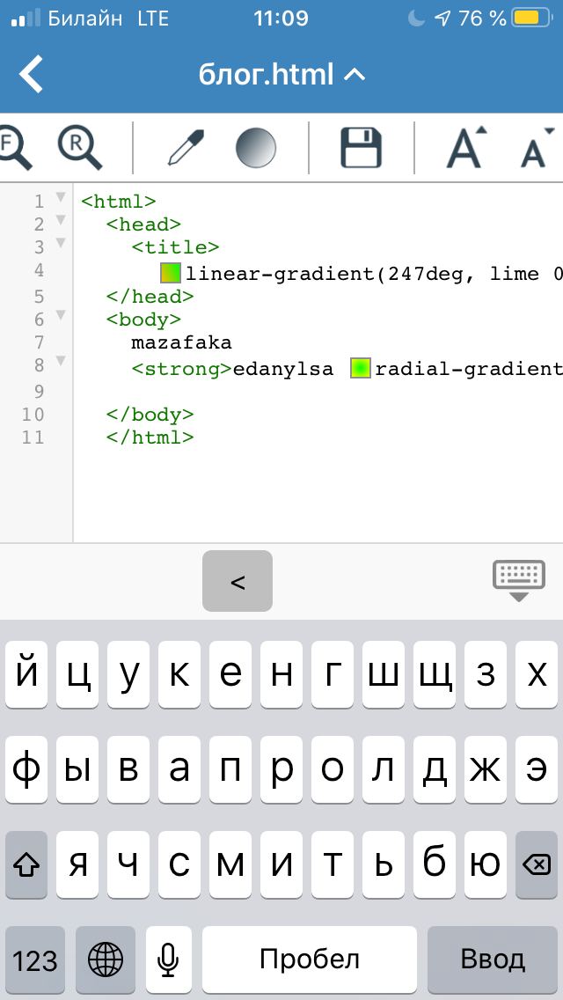
Task: Go back using the left chevron
Action: pos(31,74)
